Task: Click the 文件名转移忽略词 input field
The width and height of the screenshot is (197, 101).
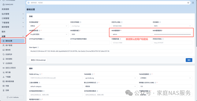Action: click(111, 95)
